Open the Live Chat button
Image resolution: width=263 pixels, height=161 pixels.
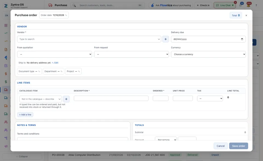click(x=225, y=5)
